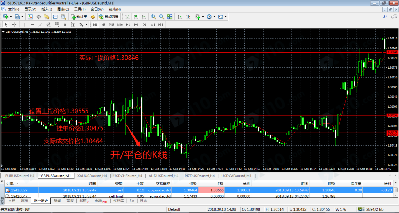The width and height of the screenshot is (399, 213).
Task: Select the horizontal line drawing tool
Action: pyautogui.click(x=32, y=24)
